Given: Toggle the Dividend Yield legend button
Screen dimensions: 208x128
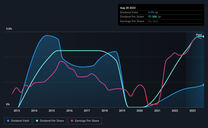Looking at the screenshot, I should (x=18, y=121).
